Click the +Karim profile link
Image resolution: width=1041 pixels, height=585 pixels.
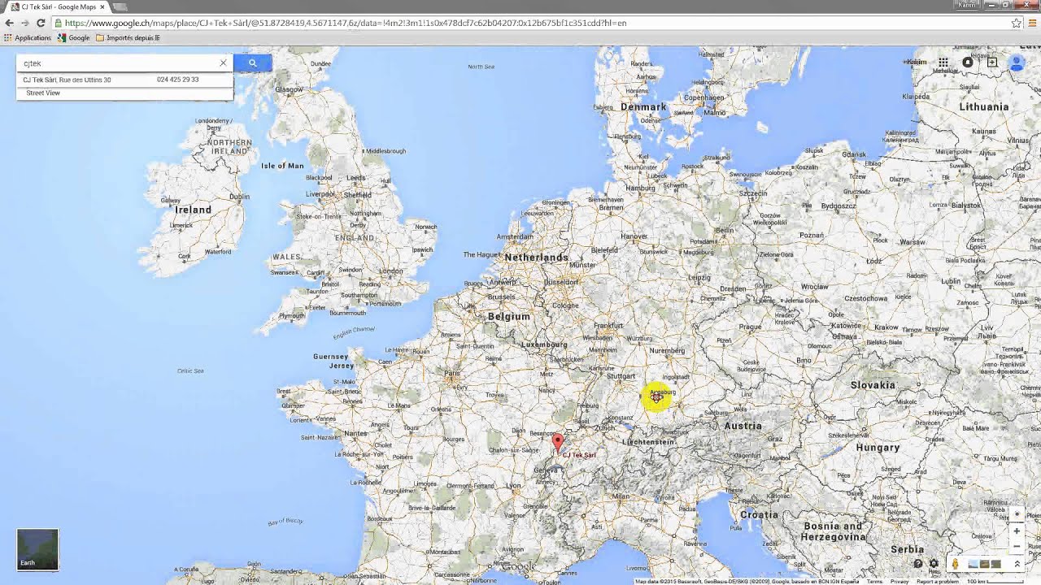click(x=916, y=63)
